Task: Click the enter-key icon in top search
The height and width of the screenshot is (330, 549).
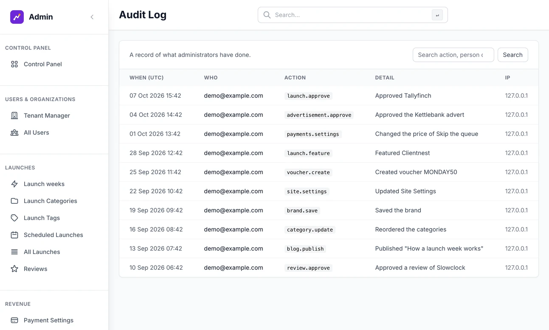Action: coord(437,15)
